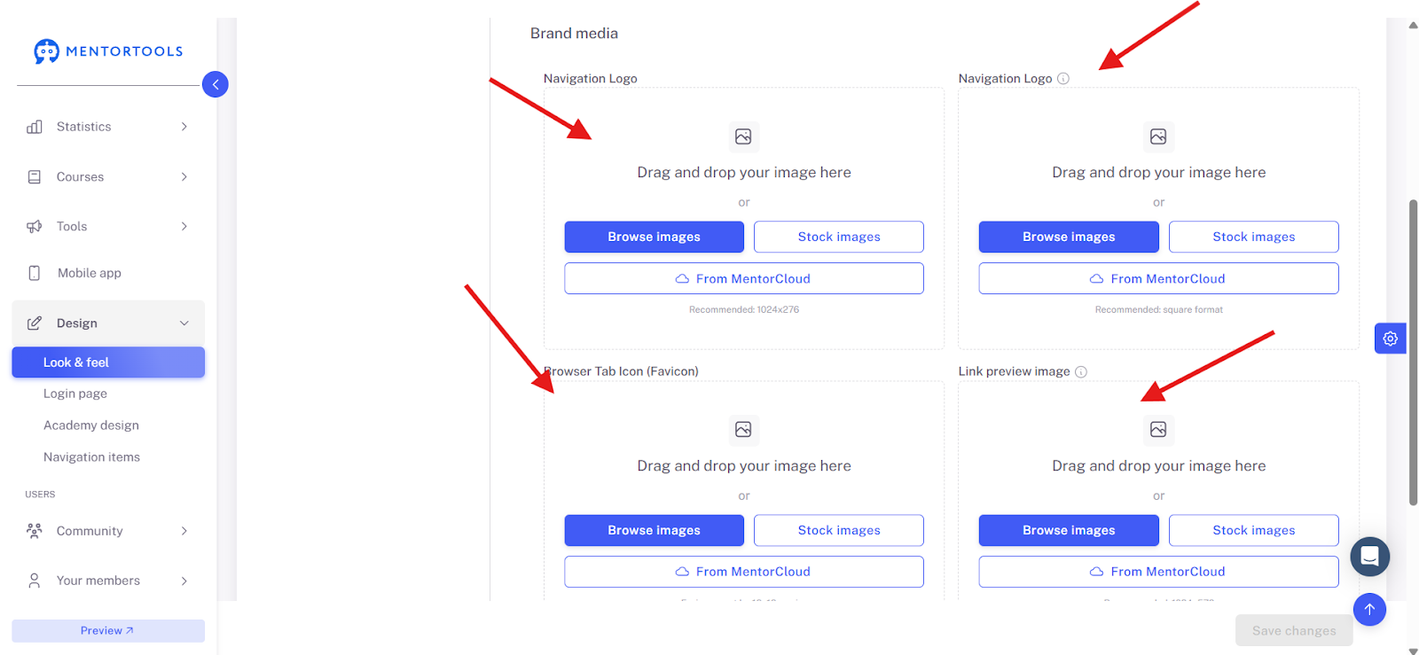Click the Link preview image info icon
The width and height of the screenshot is (1419, 655).
(1081, 372)
